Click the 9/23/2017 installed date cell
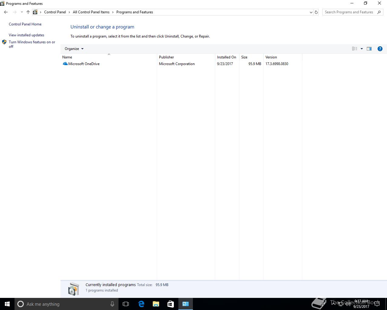 [225, 64]
